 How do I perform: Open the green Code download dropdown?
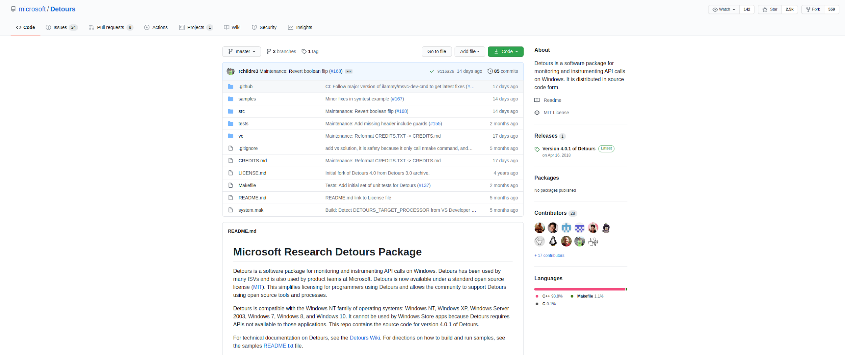(506, 51)
